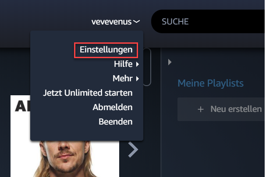Click the Neu erstellen button
The image size is (266, 177).
[221, 109]
